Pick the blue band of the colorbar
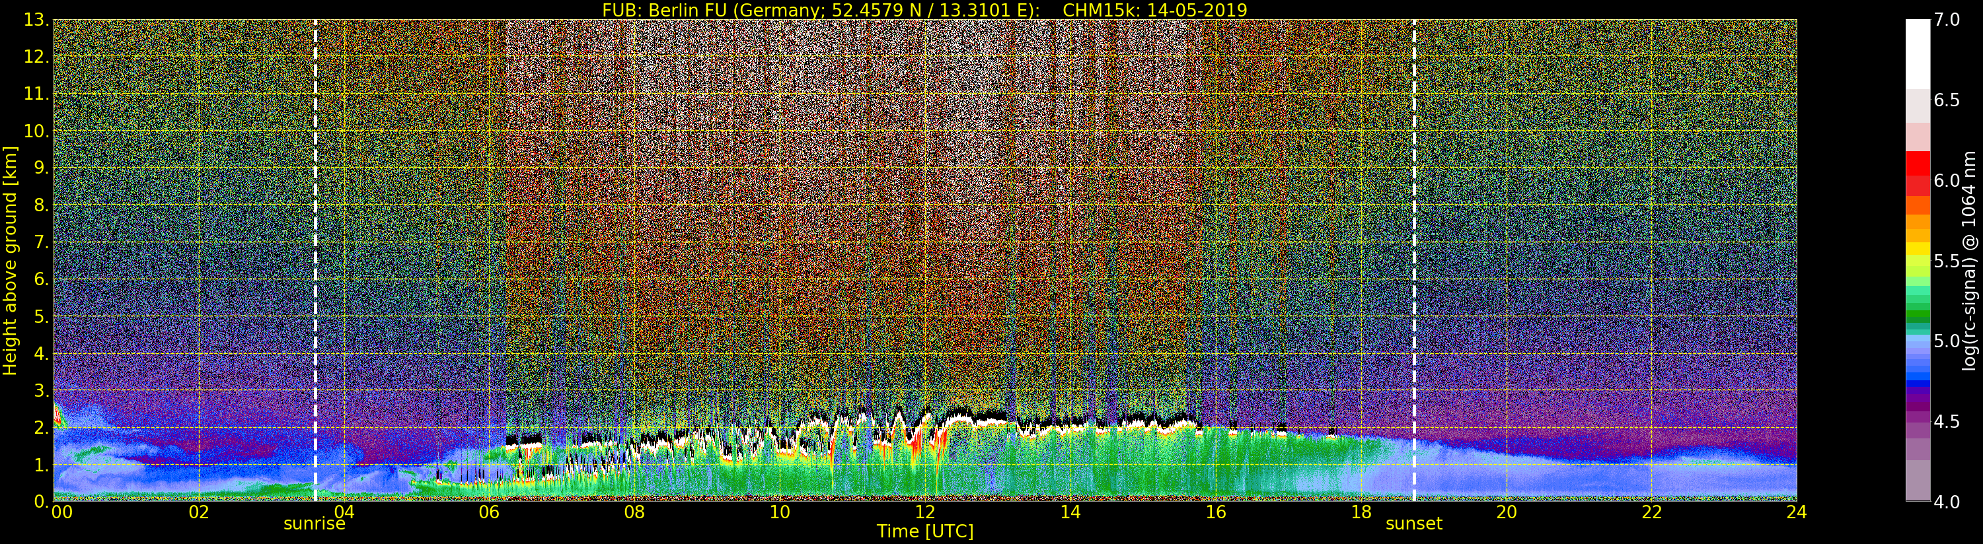 pyautogui.click(x=1917, y=369)
